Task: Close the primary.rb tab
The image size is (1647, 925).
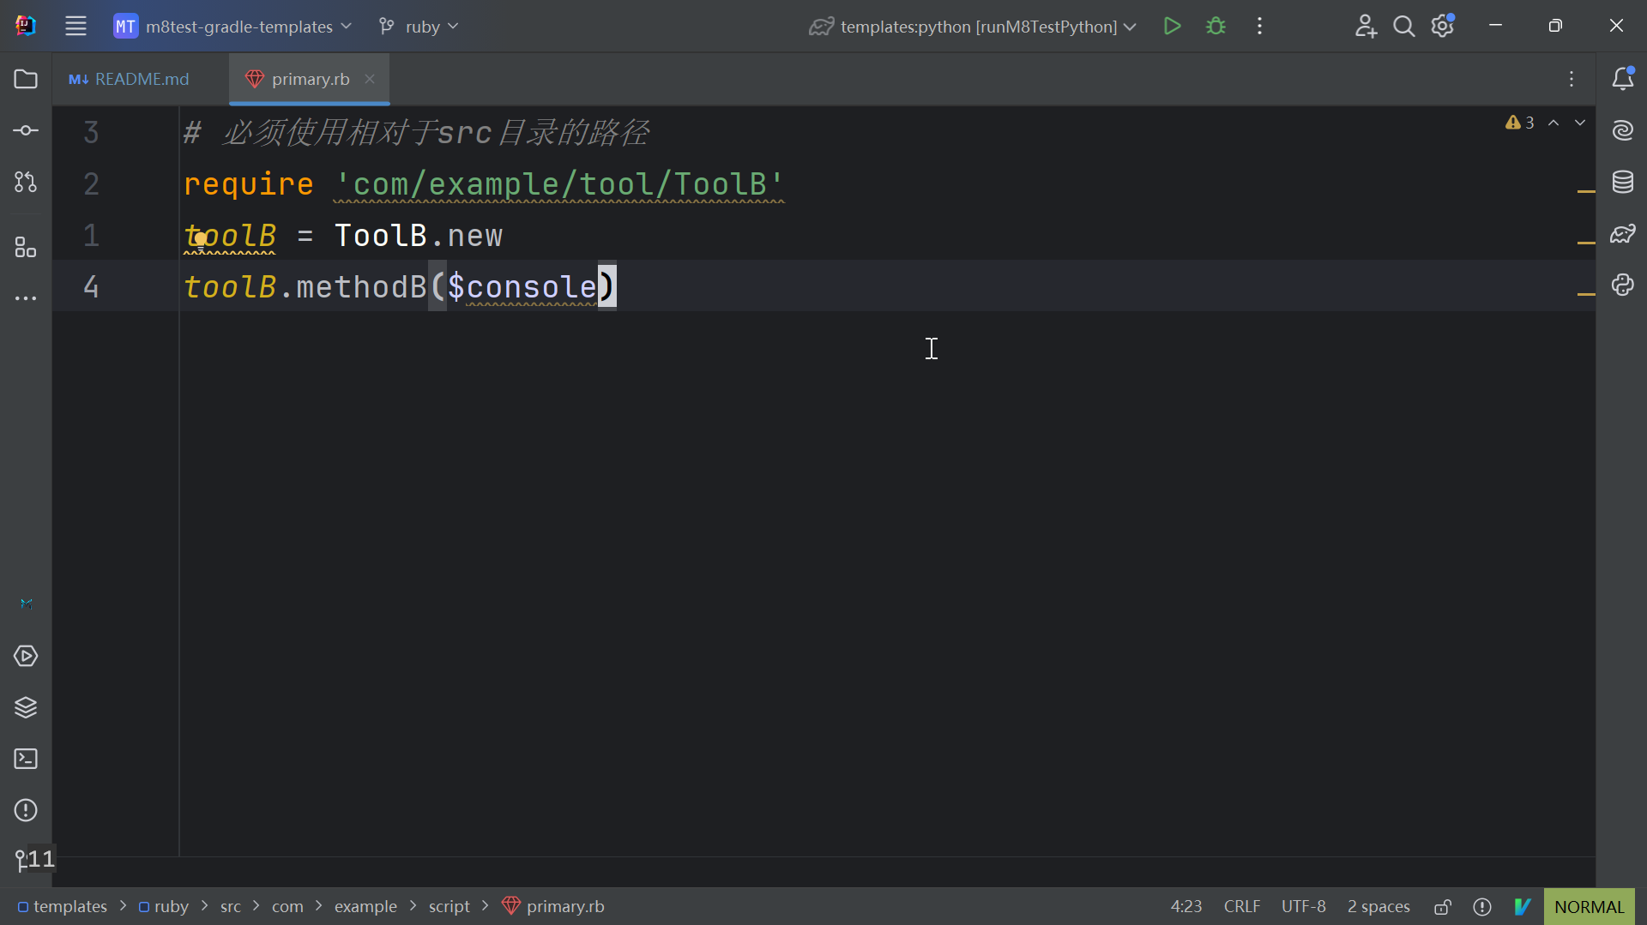Action: coord(370,79)
